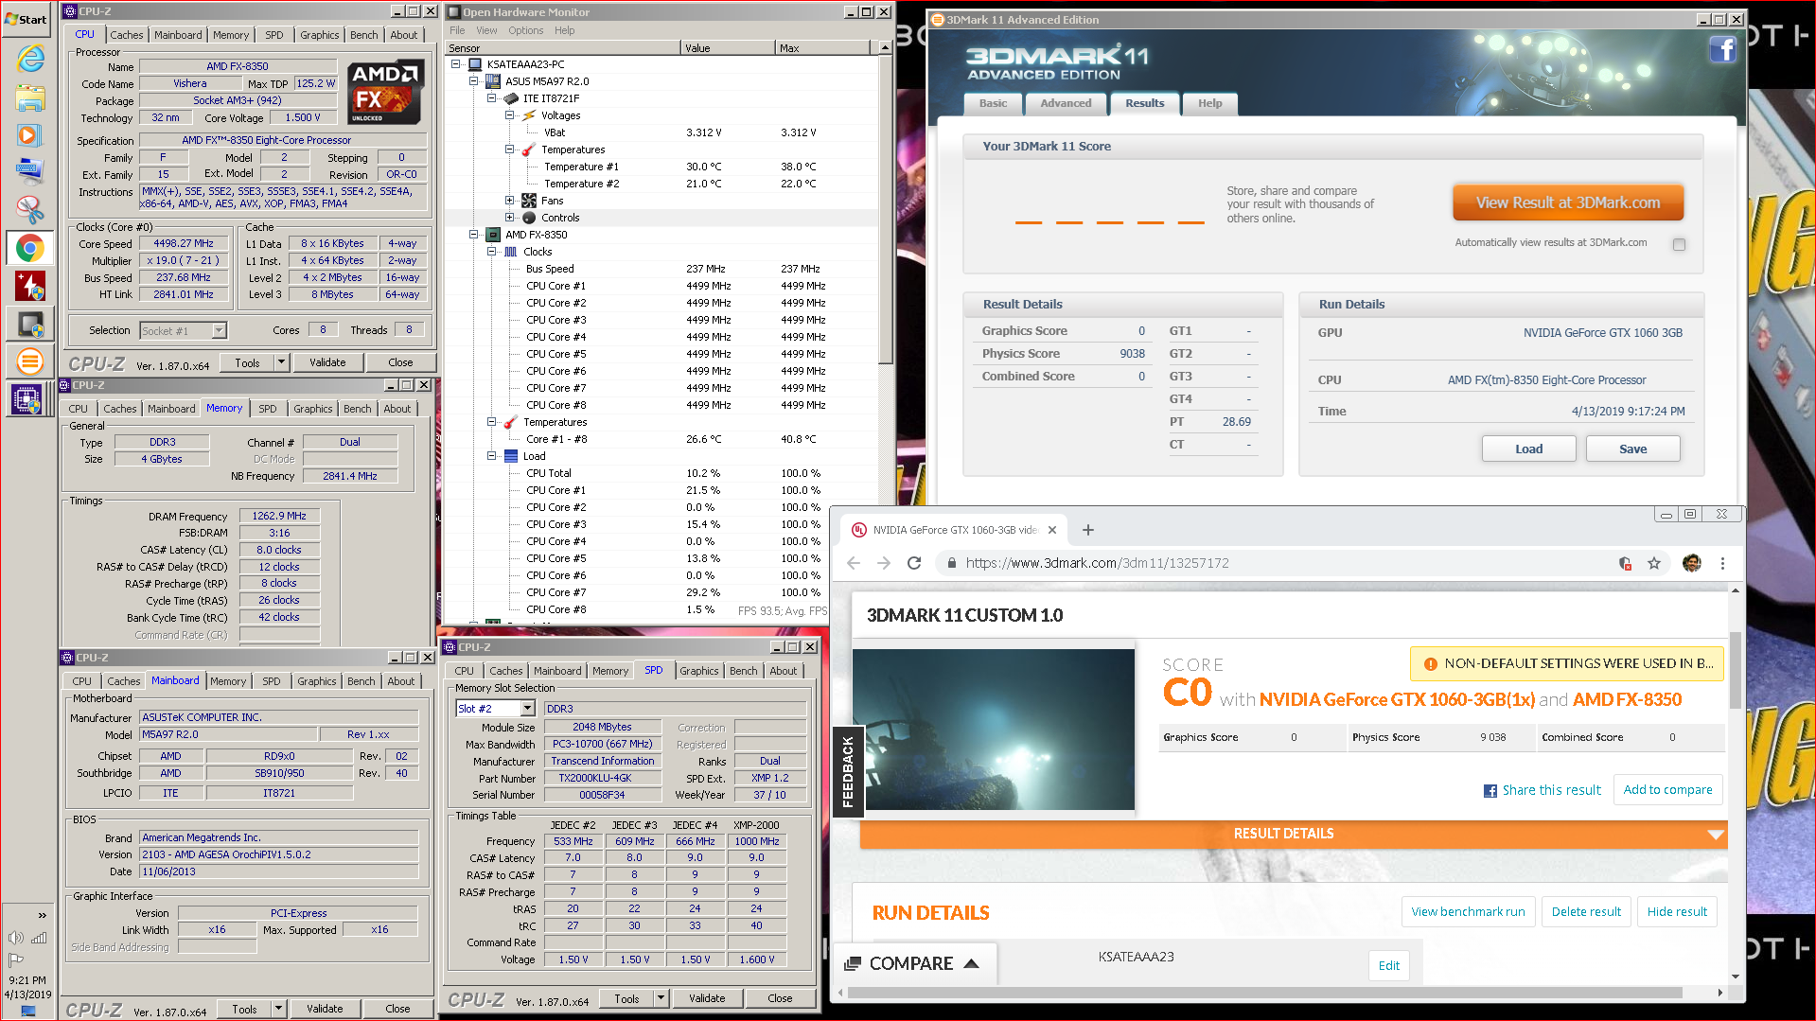Open the Advanced tab in 3DMark 11
The image size is (1816, 1021).
pyautogui.click(x=1066, y=103)
